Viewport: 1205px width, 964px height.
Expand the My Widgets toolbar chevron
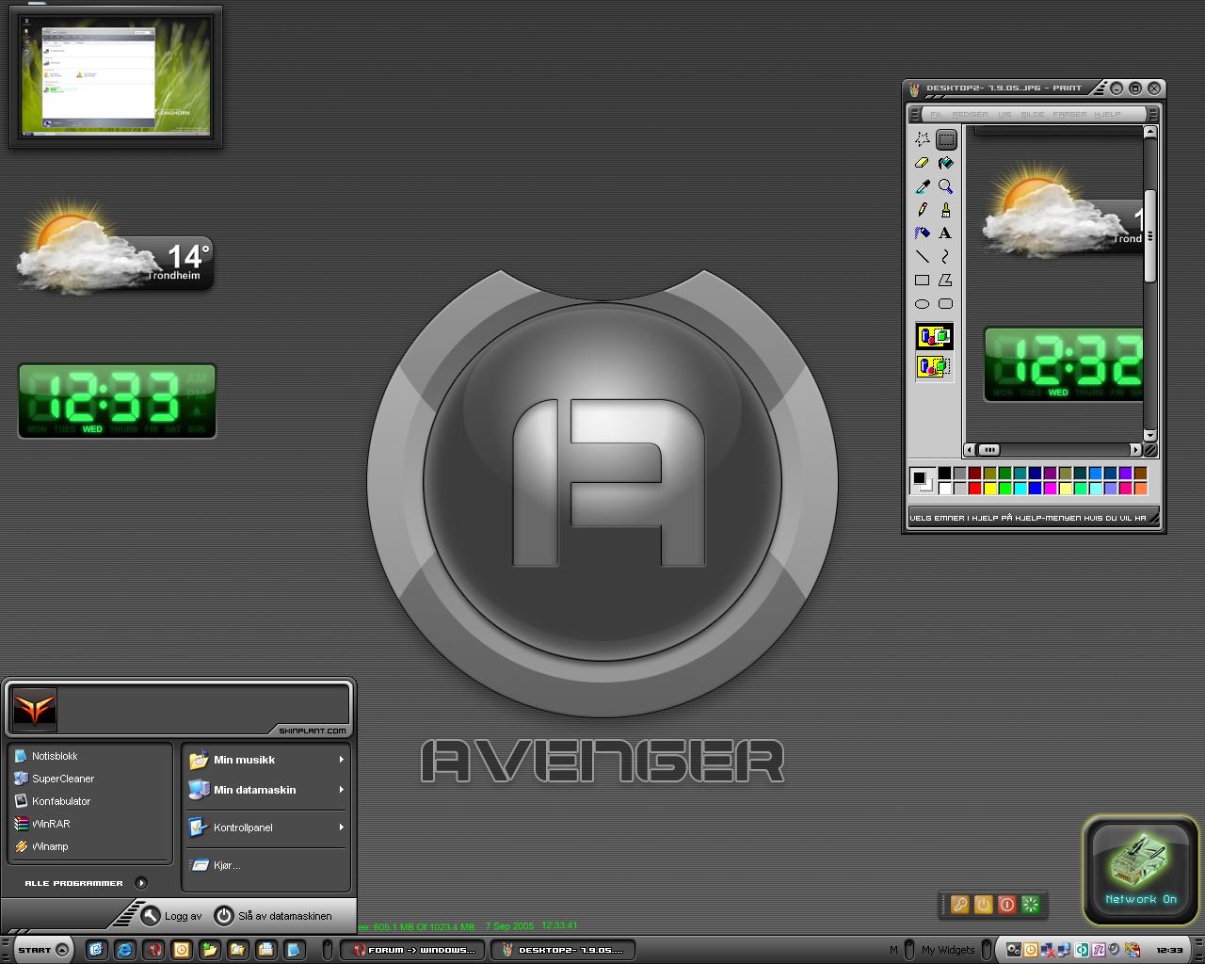(x=987, y=950)
